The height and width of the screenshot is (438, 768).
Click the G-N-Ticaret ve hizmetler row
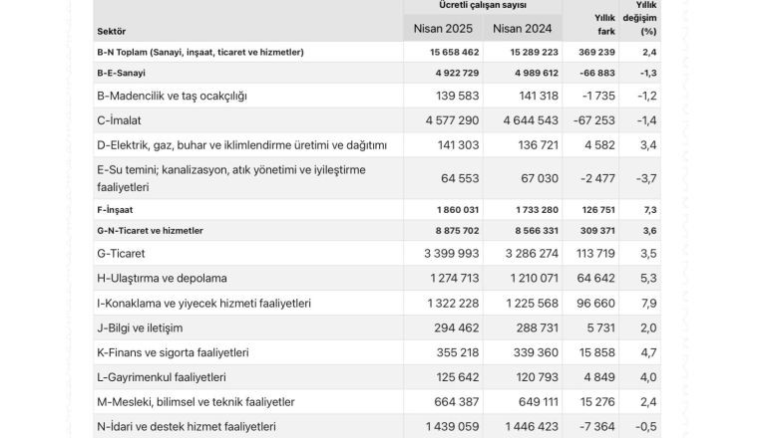click(377, 231)
